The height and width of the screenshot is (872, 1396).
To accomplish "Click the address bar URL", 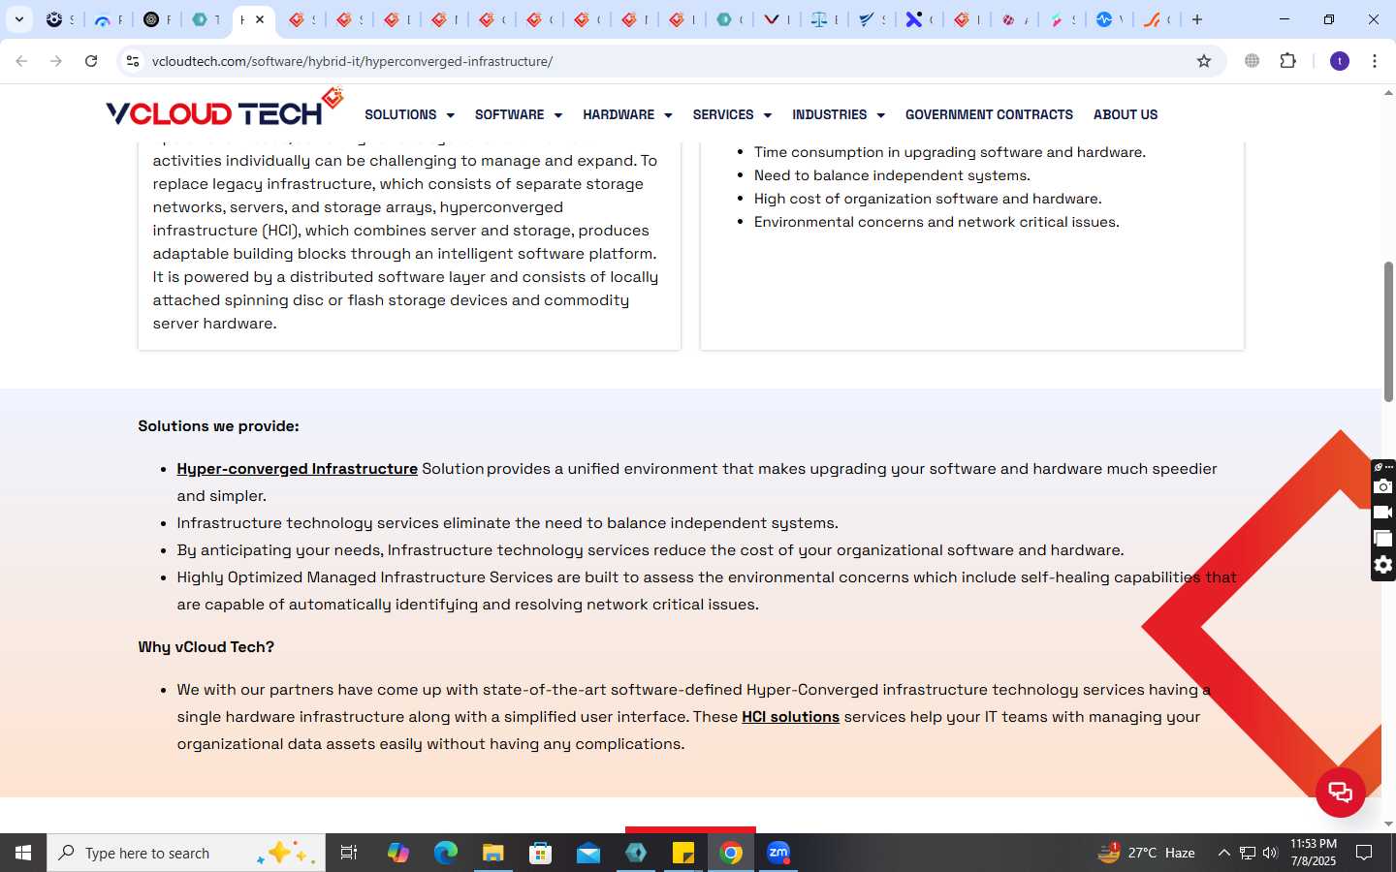I will [x=352, y=61].
